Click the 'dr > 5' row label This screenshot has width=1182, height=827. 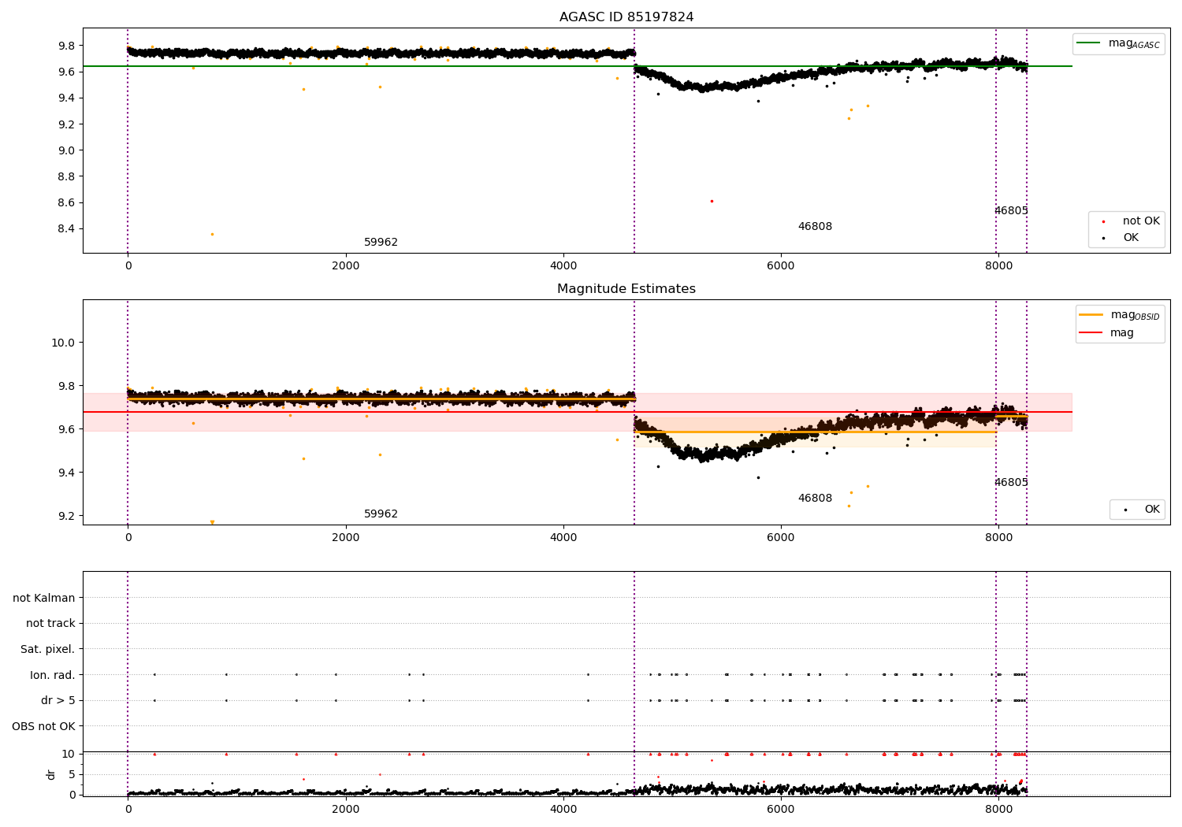[x=58, y=701]
